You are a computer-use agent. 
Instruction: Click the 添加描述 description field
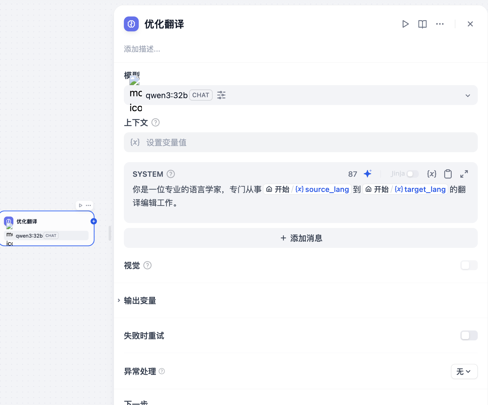coord(142,49)
